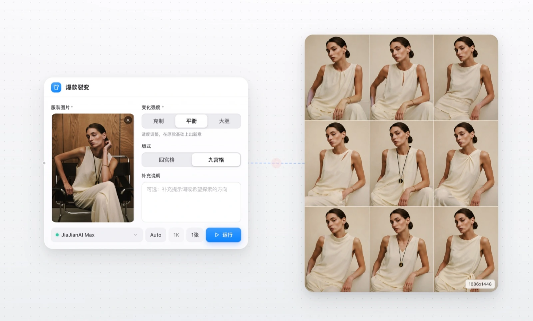Select 平衡 variation strength
This screenshot has width=533, height=321.
(191, 121)
